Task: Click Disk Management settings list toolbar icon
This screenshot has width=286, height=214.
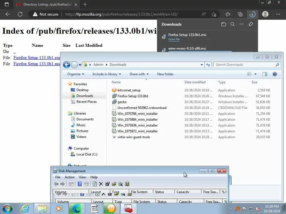Action: [x=127, y=184]
